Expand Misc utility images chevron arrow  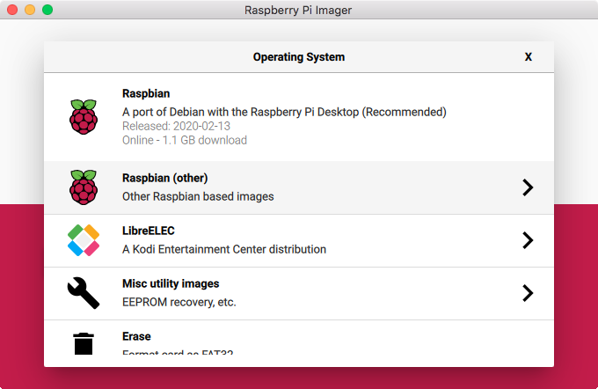point(528,293)
